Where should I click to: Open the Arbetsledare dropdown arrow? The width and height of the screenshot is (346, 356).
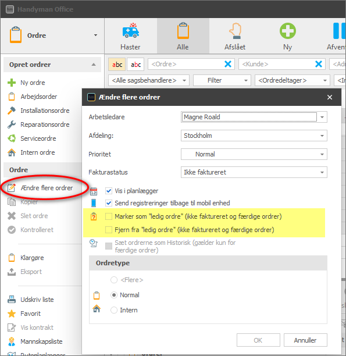coord(322,117)
